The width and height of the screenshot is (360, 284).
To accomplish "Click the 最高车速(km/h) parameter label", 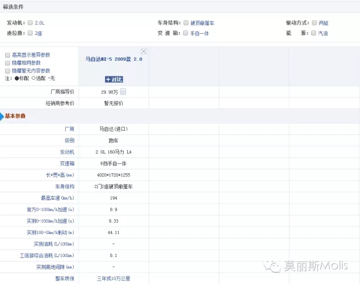I will point(57,198).
